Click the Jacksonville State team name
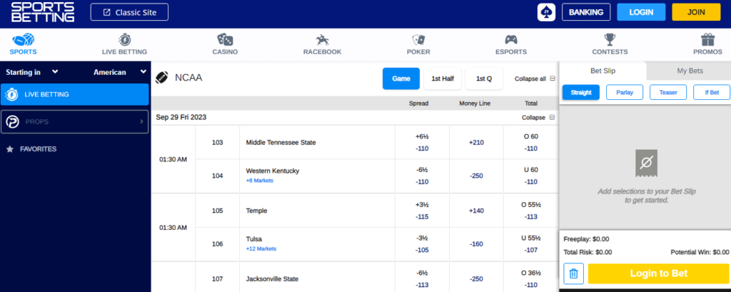 pyautogui.click(x=272, y=279)
